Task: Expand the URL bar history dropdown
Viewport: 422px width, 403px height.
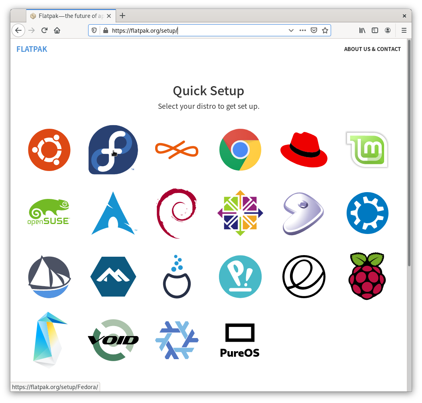Action: [x=291, y=30]
